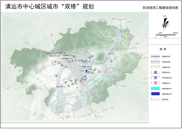Click the north arrow compass rose
182x129 pixels.
(165, 23)
